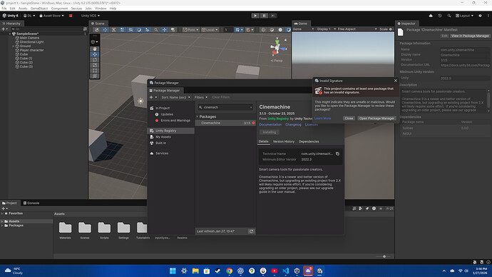Open Visual Studio Code from taskbar
Viewport: 492px width, 277px height.
click(x=285, y=271)
